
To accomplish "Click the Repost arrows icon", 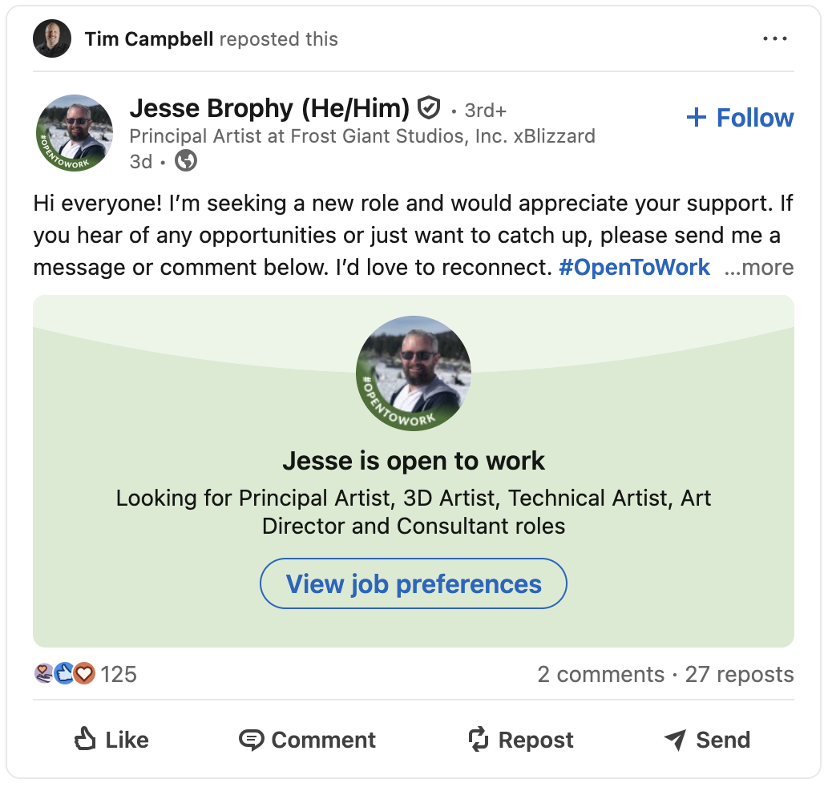I will click(479, 739).
